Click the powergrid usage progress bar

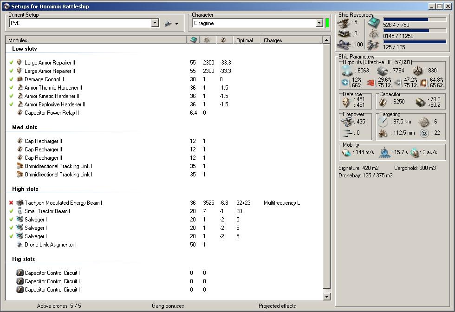coord(415,31)
